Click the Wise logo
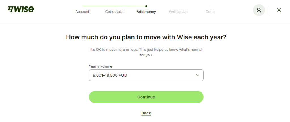Image resolution: width=290 pixels, height=122 pixels. [x=21, y=9]
